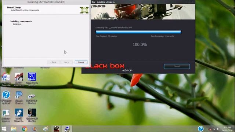Switch to the DirectX setup taskbar item

click(67, 129)
